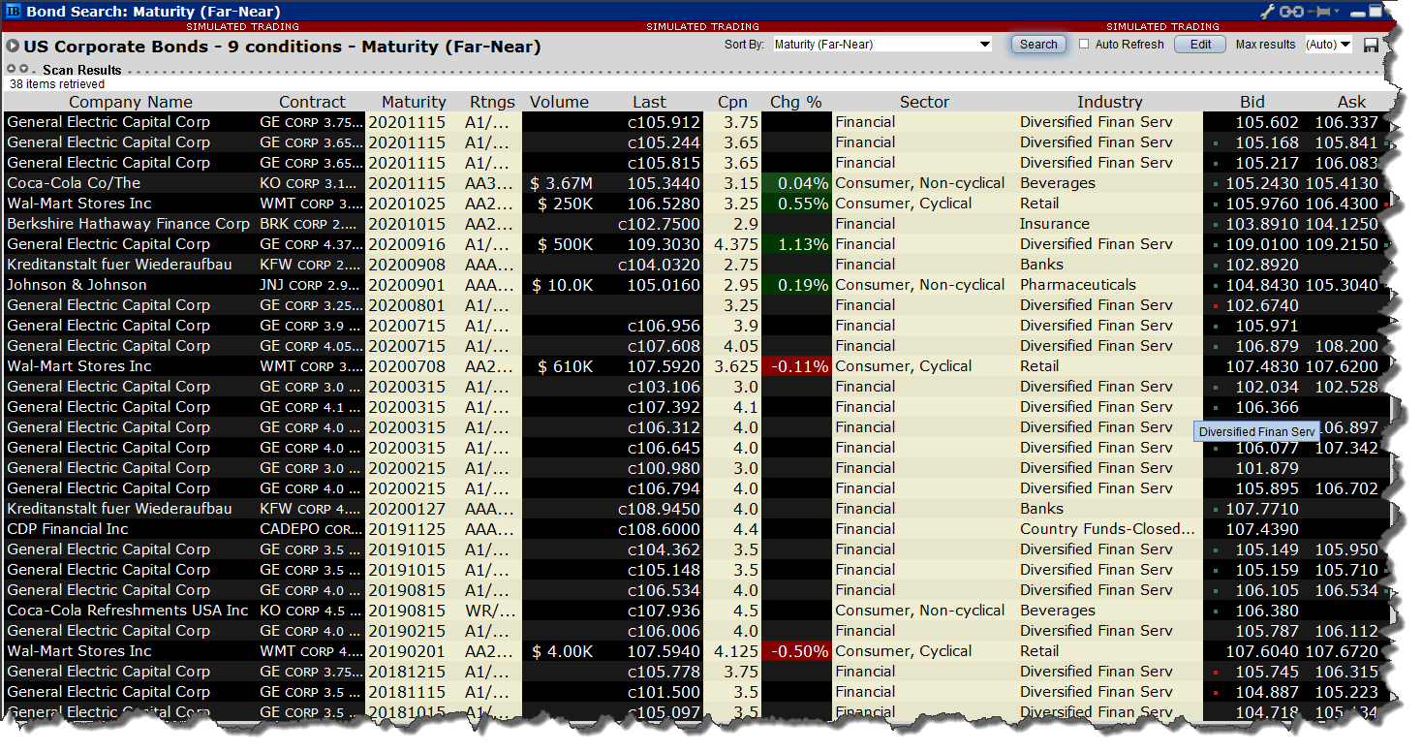The image size is (1422, 753).
Task: Click the $ 500K volume cell
Action: pyautogui.click(x=561, y=244)
